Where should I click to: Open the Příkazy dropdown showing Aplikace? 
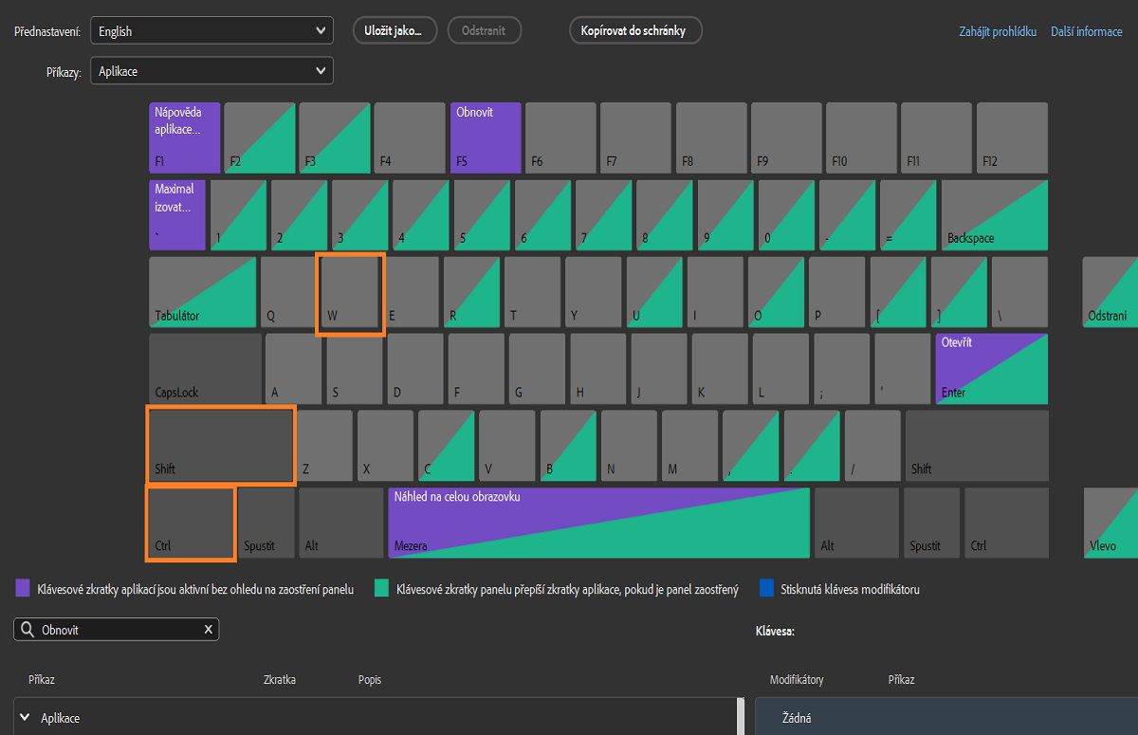tap(211, 71)
